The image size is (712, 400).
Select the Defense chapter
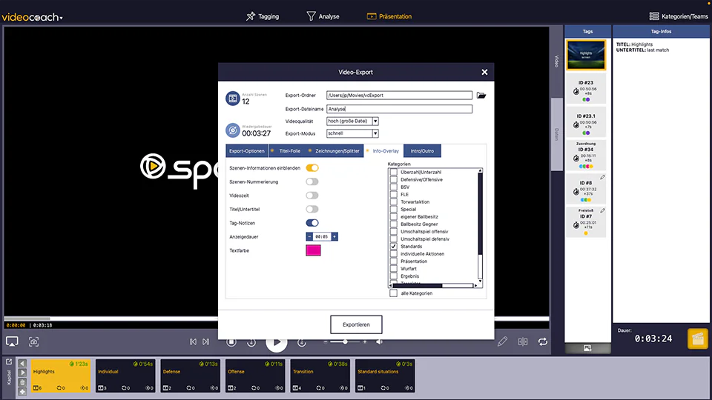click(191, 376)
